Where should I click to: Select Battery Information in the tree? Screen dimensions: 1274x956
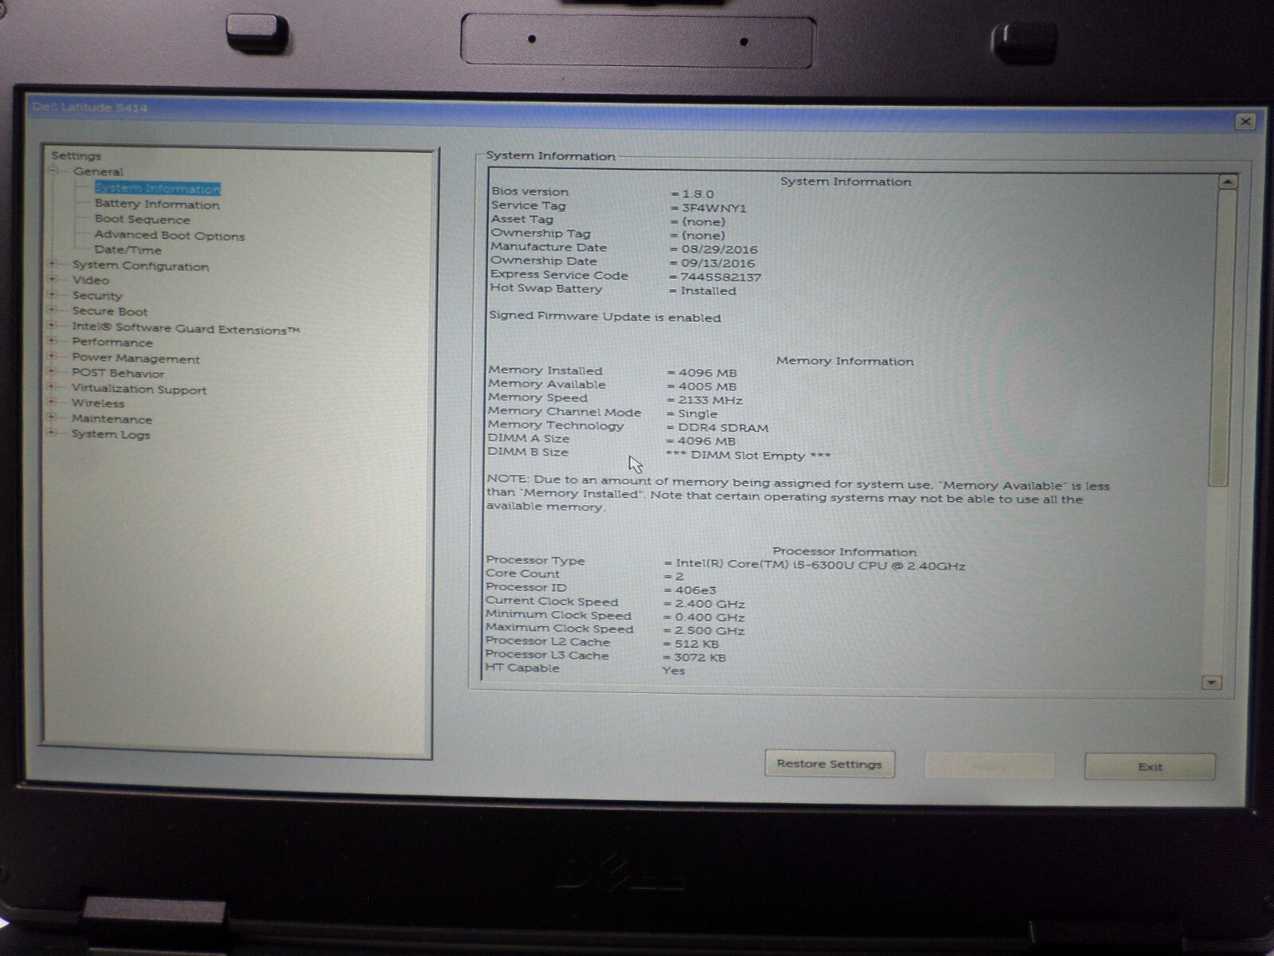pyautogui.click(x=157, y=205)
